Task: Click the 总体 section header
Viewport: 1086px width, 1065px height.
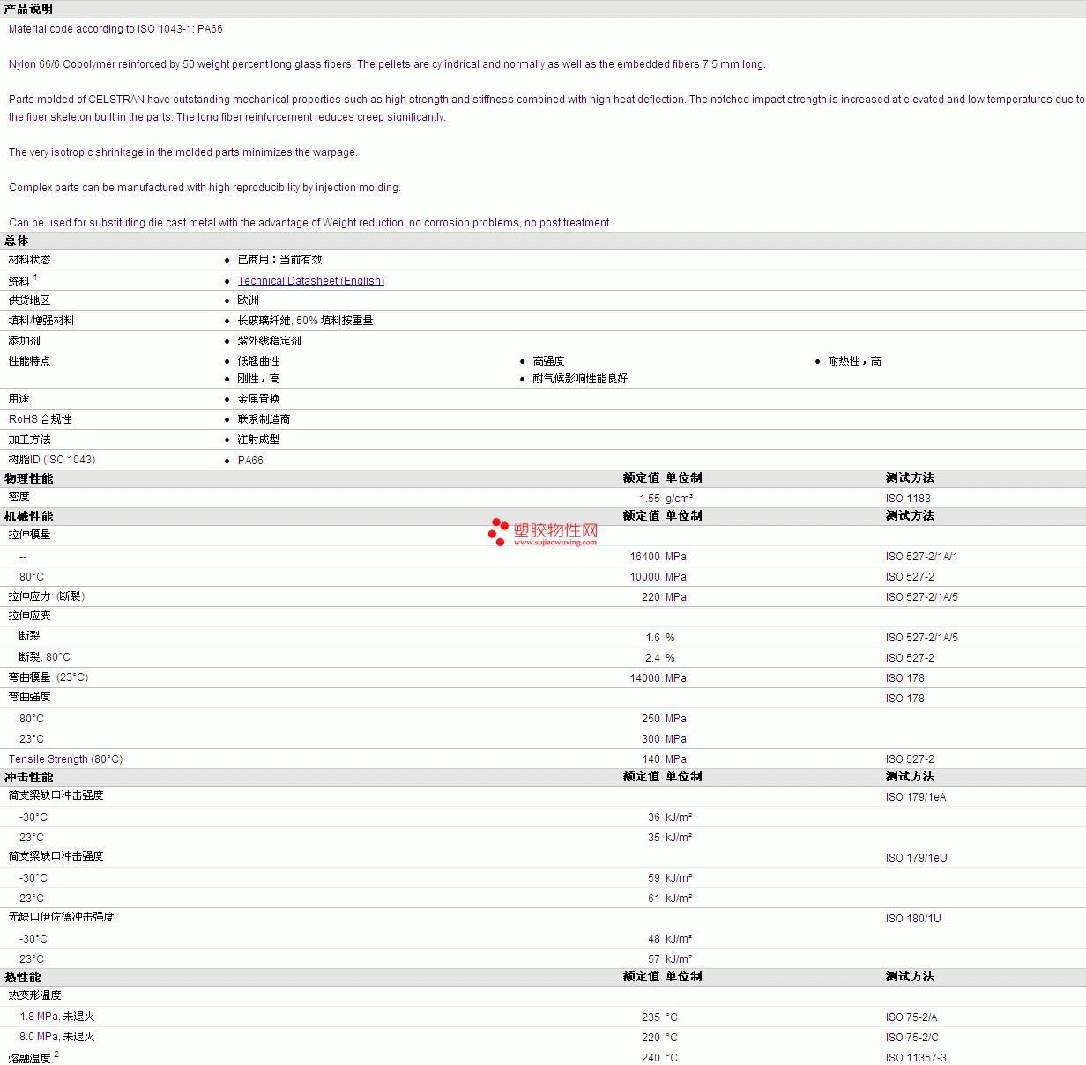Action: (x=17, y=240)
